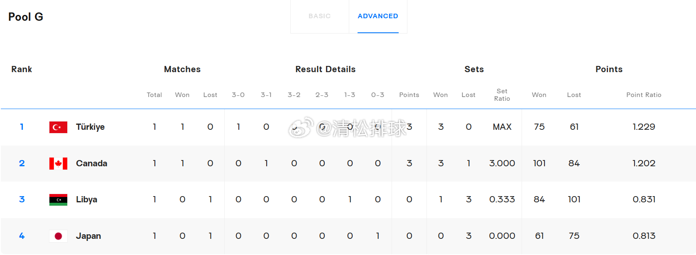Click the Libya flag icon
The height and width of the screenshot is (255, 696).
tap(58, 200)
